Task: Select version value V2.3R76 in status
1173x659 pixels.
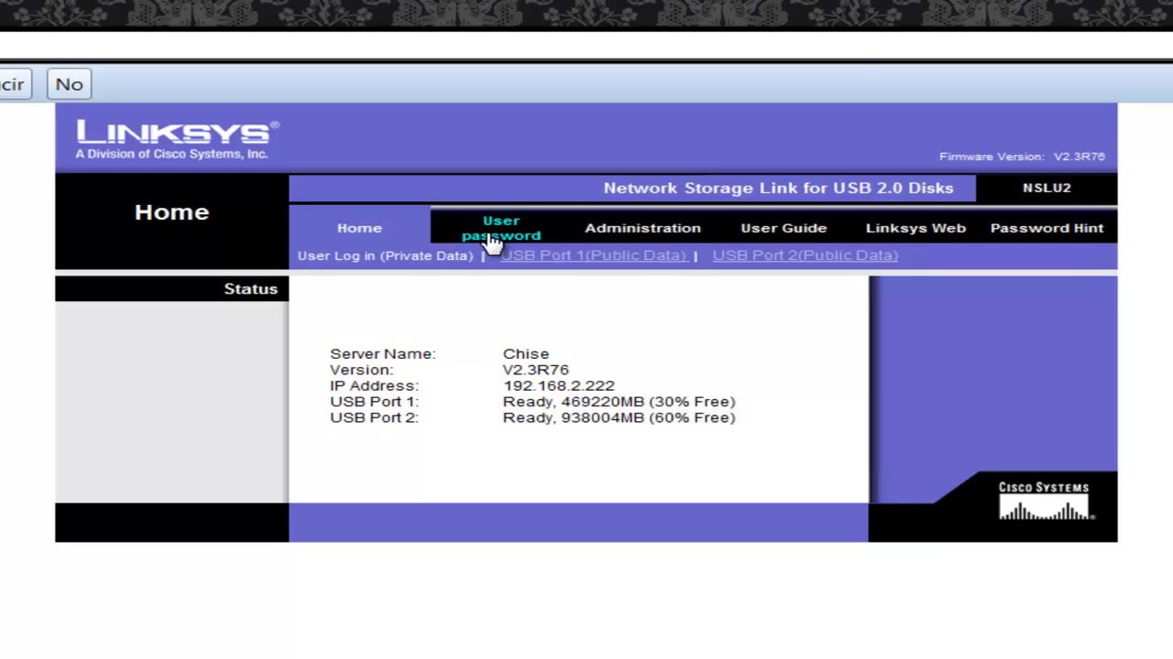Action: 535,370
